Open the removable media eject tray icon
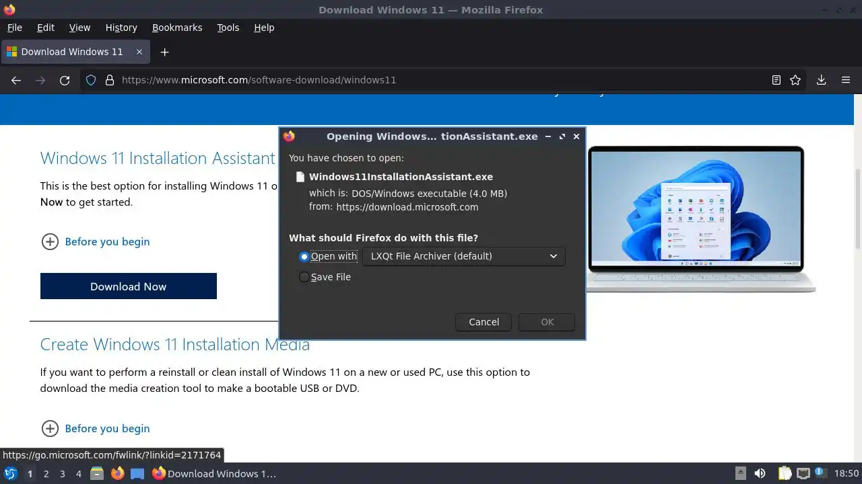The width and height of the screenshot is (862, 484). coord(740,474)
